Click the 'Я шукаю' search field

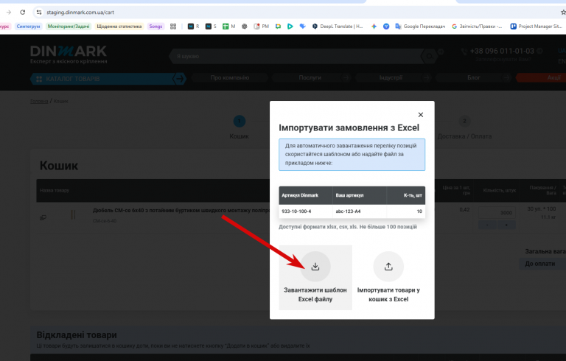pos(296,56)
